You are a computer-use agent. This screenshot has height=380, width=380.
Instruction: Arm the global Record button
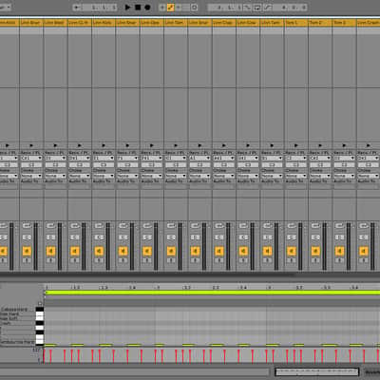(147, 7)
